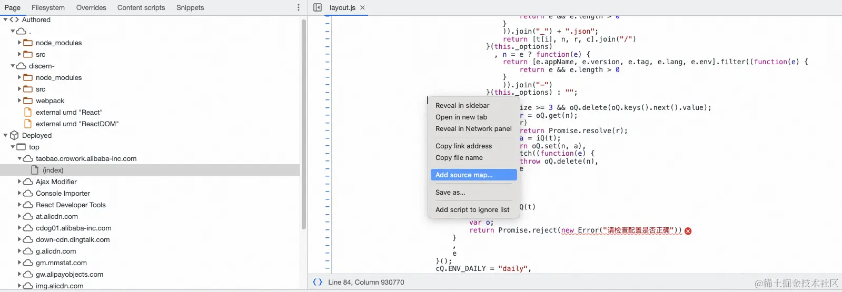Click the red error icon in code
Image resolution: width=842 pixels, height=292 pixels.
click(x=688, y=230)
